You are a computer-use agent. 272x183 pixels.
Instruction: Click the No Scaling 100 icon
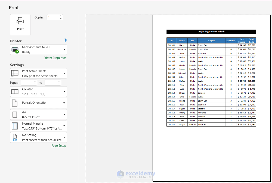15,138
